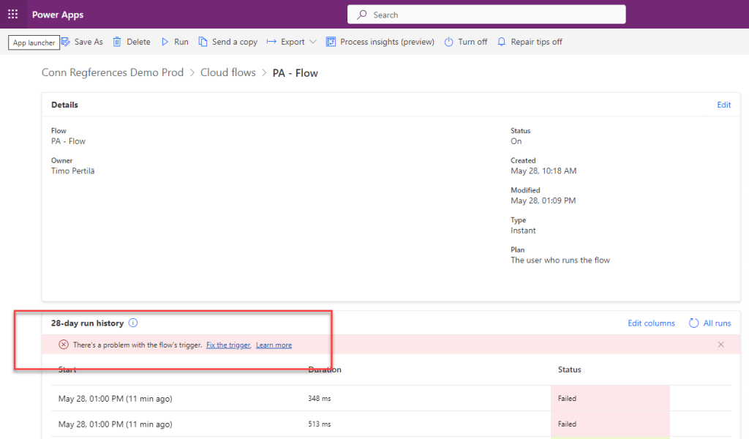The width and height of the screenshot is (749, 439).
Task: Click the red error icon in trigger warning
Action: click(64, 345)
